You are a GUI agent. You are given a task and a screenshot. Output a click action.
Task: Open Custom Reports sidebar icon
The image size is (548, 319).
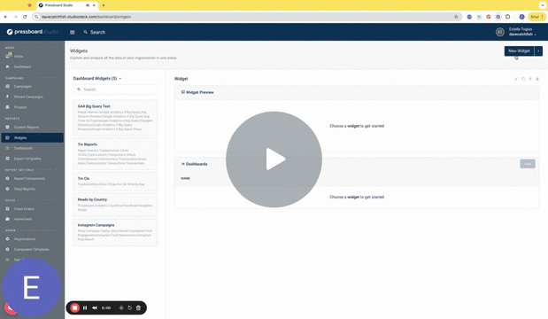7,127
